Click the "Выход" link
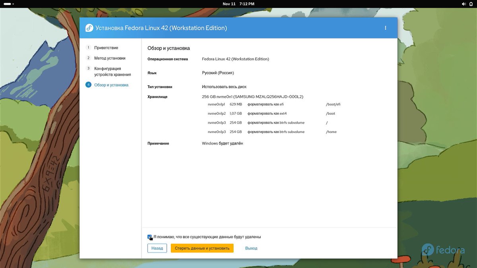This screenshot has width=477, height=268. 251,248
